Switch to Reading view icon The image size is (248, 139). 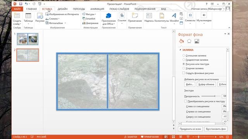click(181, 137)
